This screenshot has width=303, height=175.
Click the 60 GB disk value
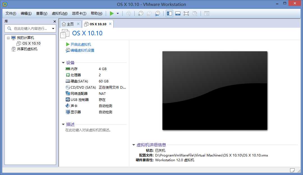pos(104,81)
